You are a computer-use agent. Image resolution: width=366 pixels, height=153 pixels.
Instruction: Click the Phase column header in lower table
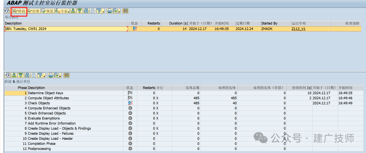coord(16,88)
